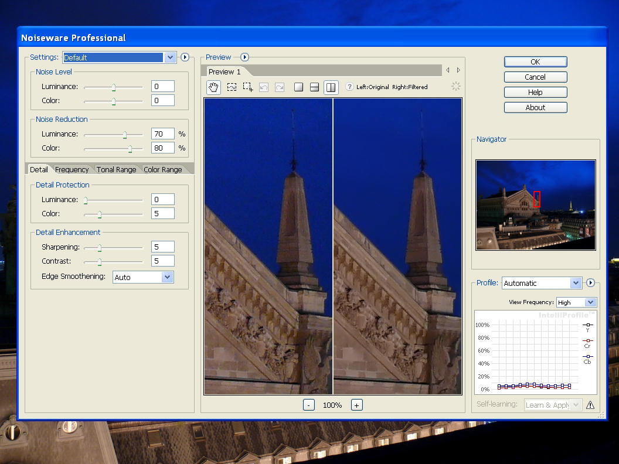Pick the add-selection marquee tool
The width and height of the screenshot is (619, 464).
click(248, 87)
